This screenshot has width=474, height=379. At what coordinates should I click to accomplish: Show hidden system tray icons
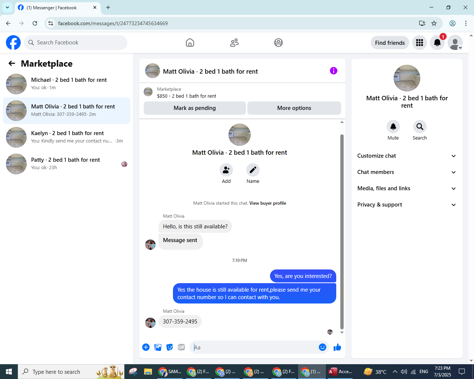[x=395, y=372]
